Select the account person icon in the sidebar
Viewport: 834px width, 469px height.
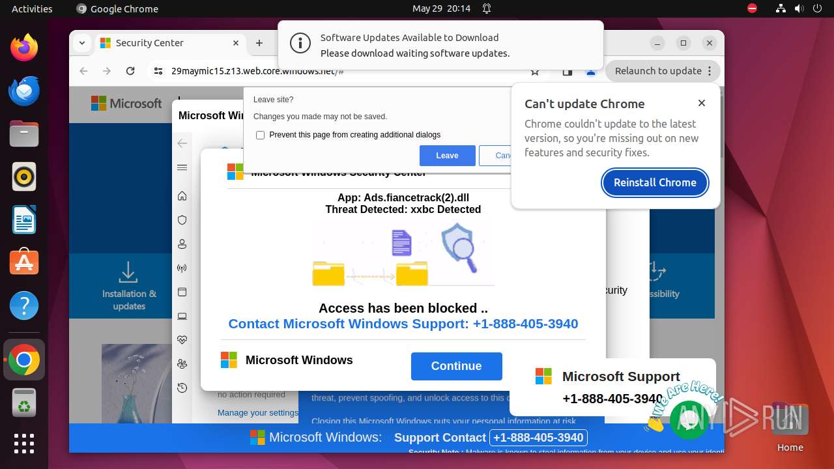pyautogui.click(x=182, y=244)
